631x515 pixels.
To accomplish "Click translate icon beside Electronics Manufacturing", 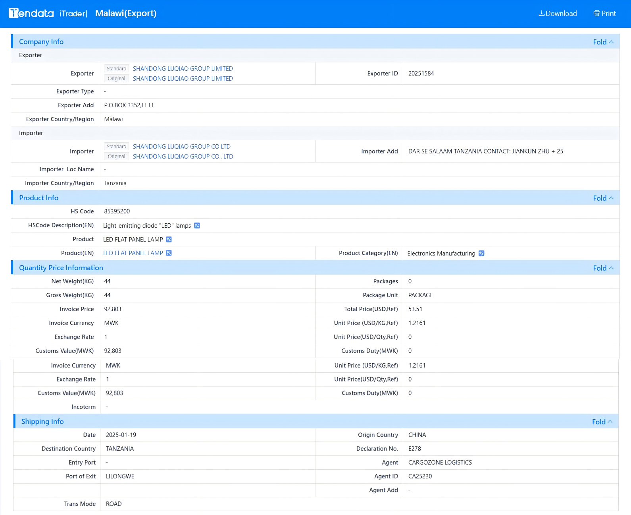I will (x=481, y=254).
